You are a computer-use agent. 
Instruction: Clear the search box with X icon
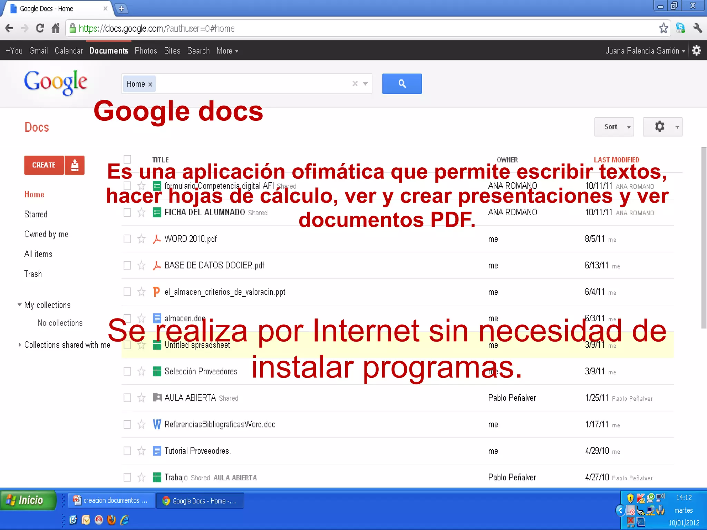[355, 84]
